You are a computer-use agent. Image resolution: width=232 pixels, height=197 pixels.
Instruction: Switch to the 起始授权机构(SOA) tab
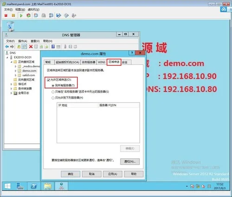(68, 62)
